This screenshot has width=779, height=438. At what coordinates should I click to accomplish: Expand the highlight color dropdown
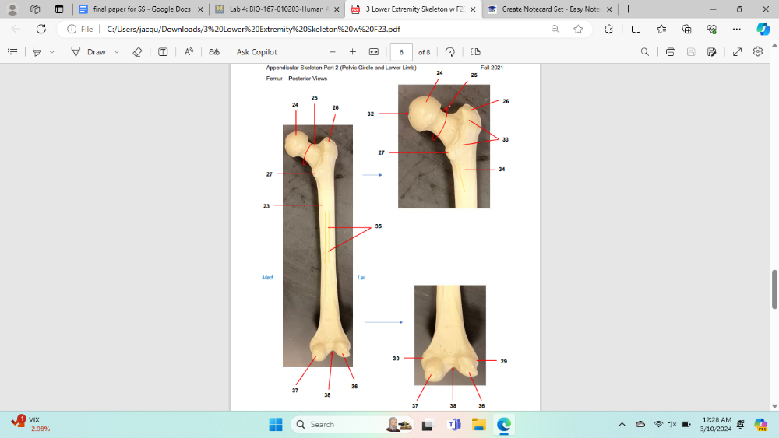pyautogui.click(x=52, y=52)
